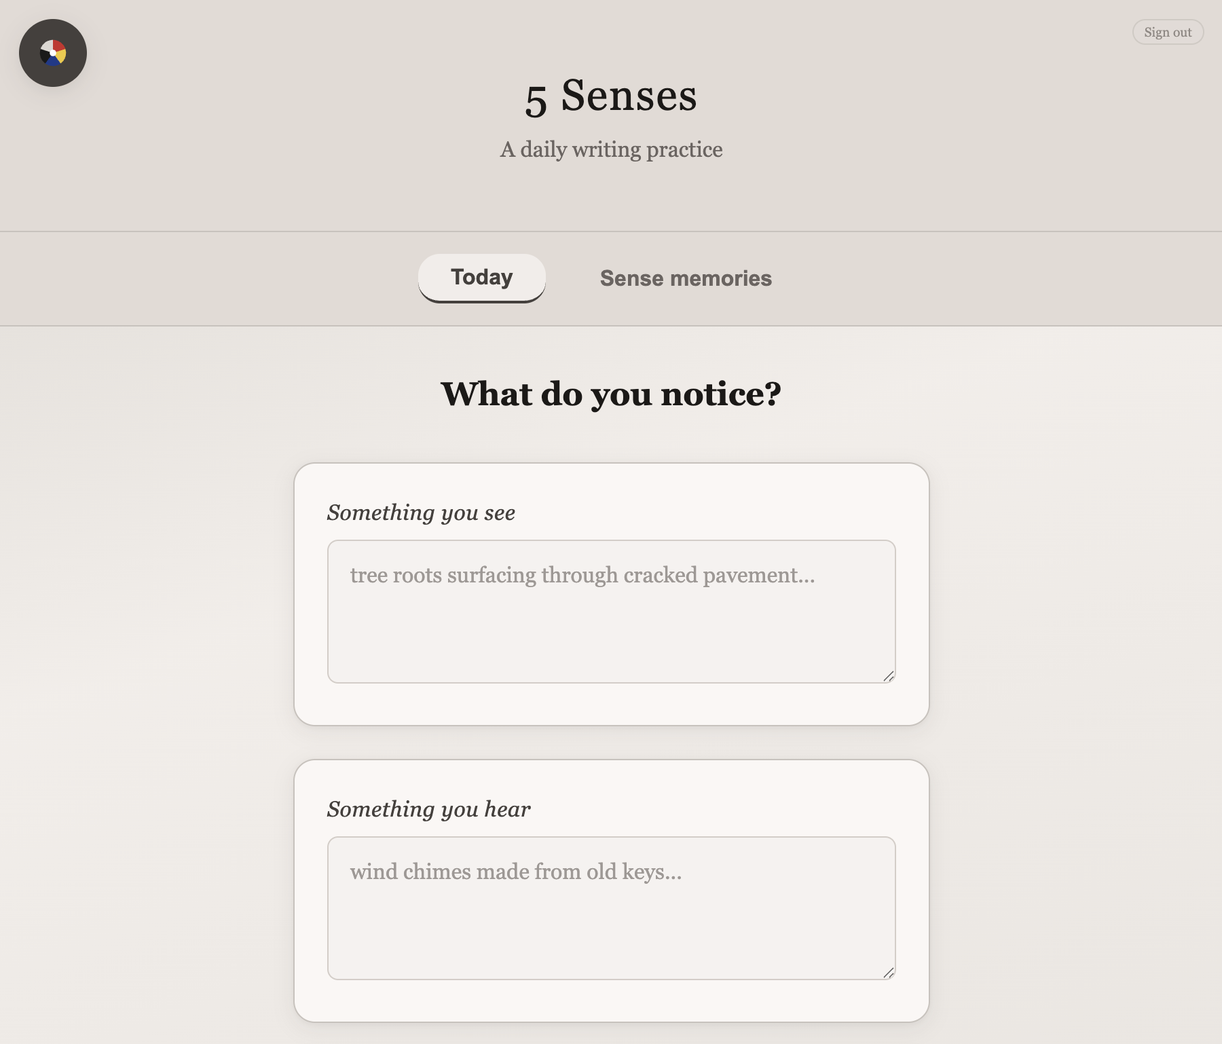
Task: Sign out of the app
Action: coord(1168,32)
